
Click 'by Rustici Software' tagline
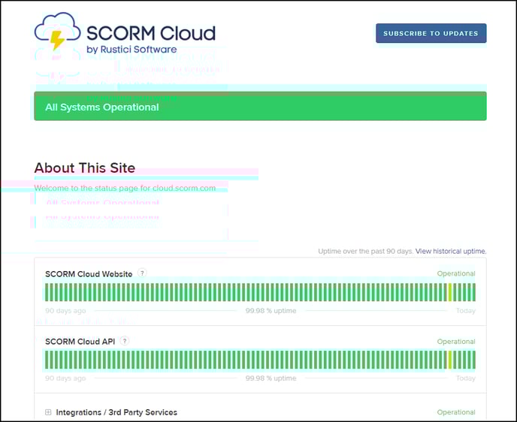[132, 50]
